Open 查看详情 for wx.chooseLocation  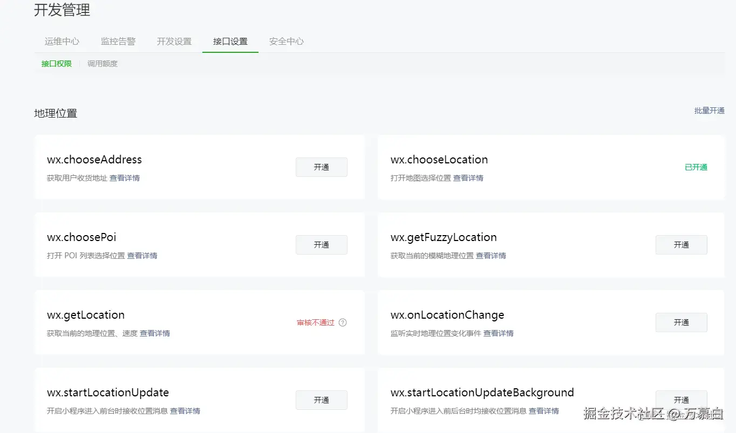pos(468,178)
